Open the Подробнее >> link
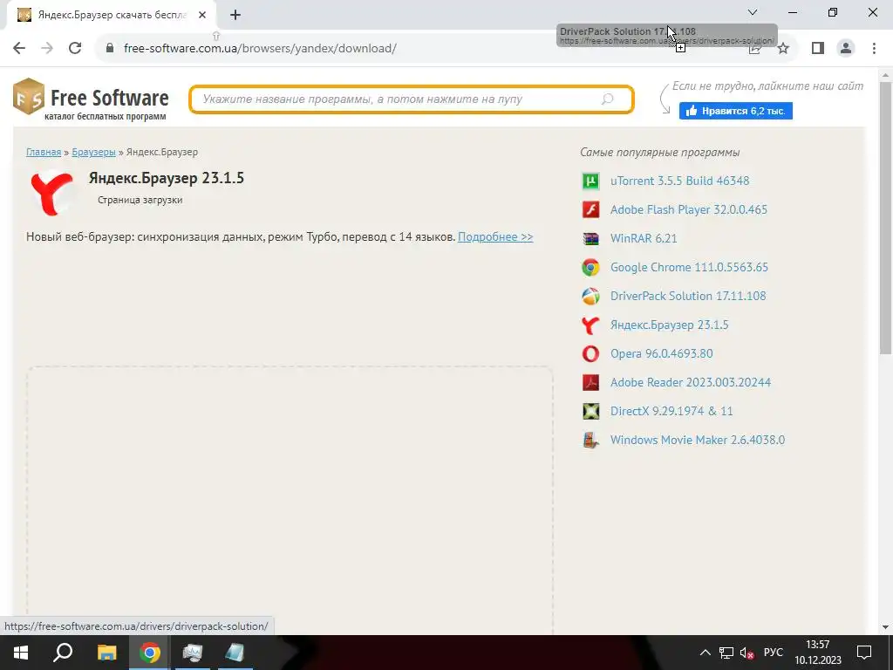Screen dimensions: 893x670 [495, 236]
